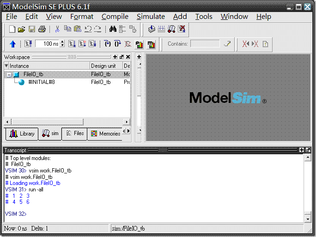Screen dimensions: 316x237
Task: Click the Performance profiling P icon
Action: pos(139,45)
